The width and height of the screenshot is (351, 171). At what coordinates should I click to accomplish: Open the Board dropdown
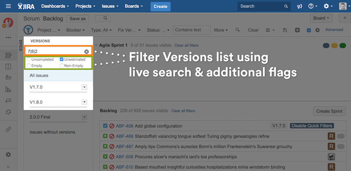321,18
